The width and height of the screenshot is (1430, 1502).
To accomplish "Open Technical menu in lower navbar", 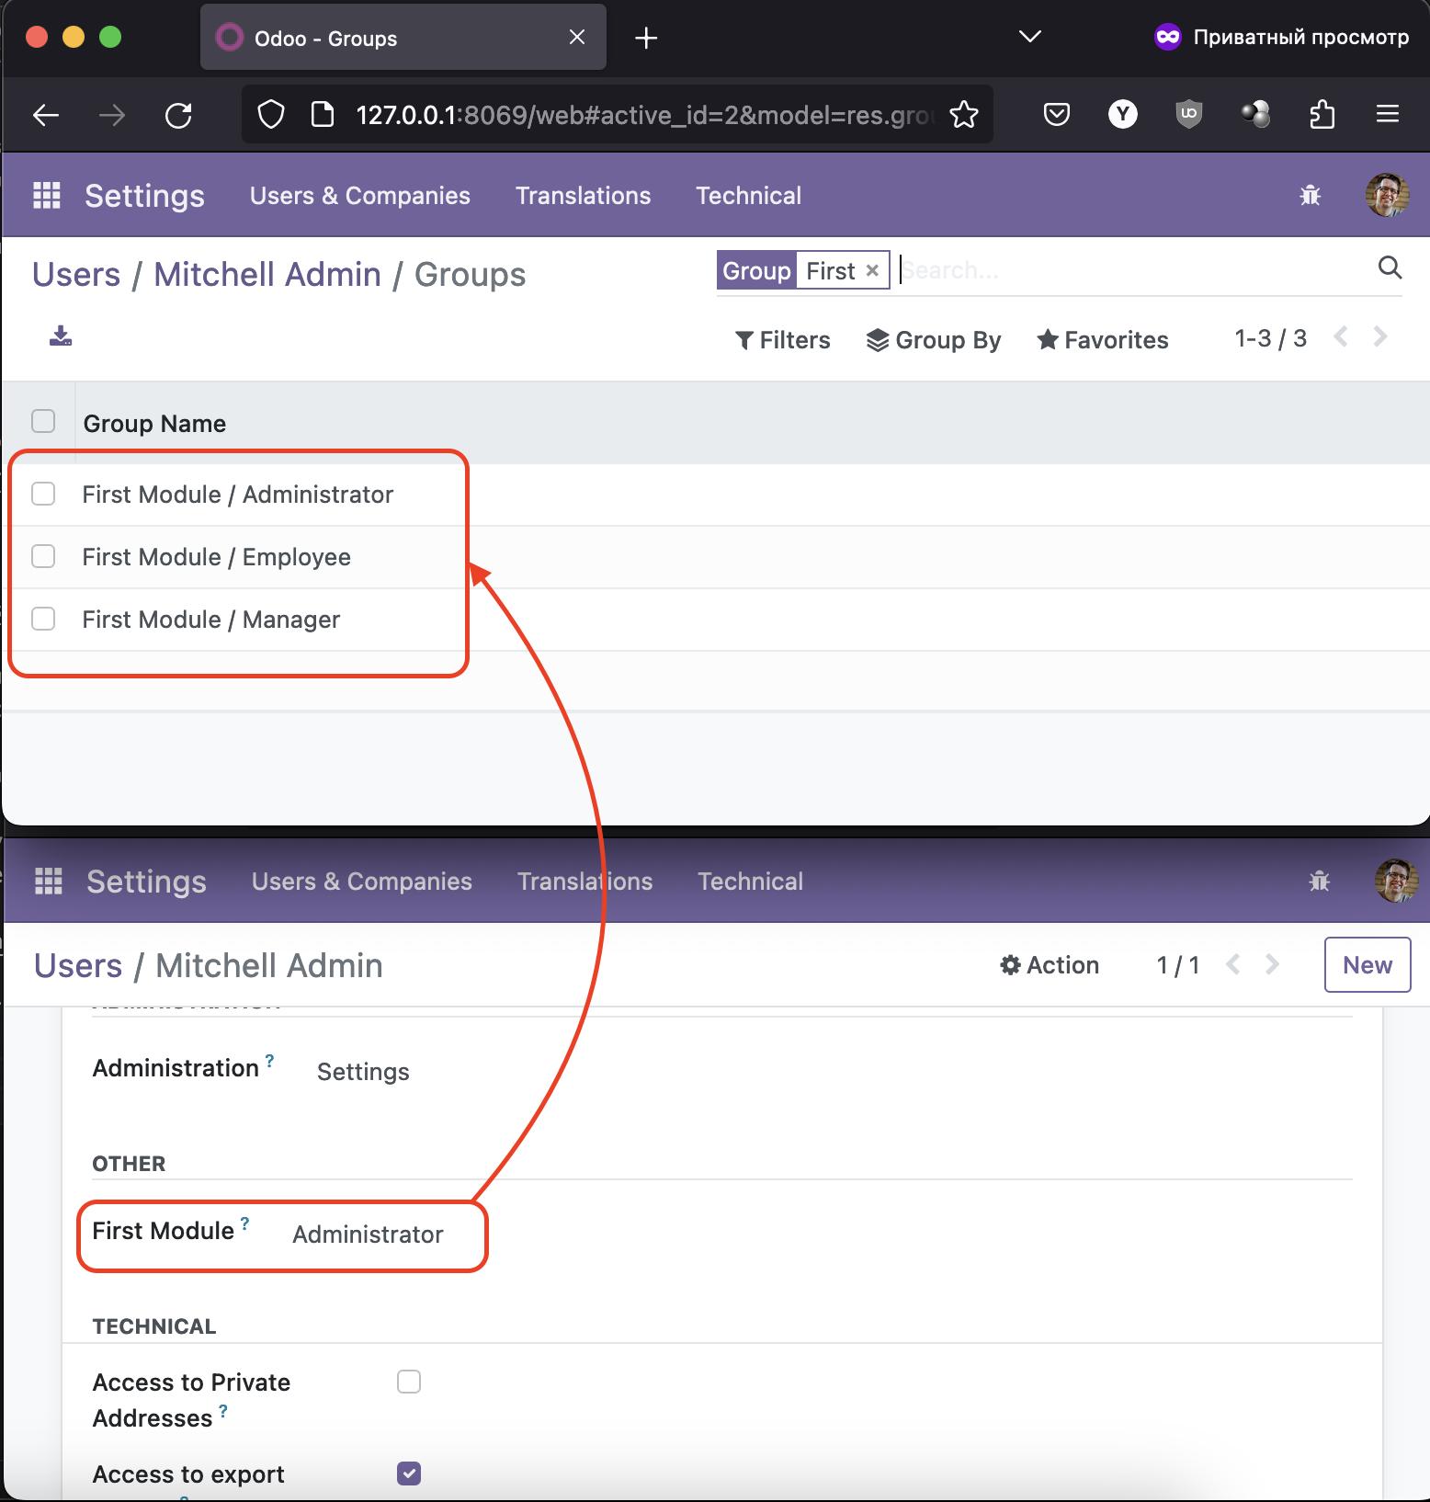I will pyautogui.click(x=750, y=882).
